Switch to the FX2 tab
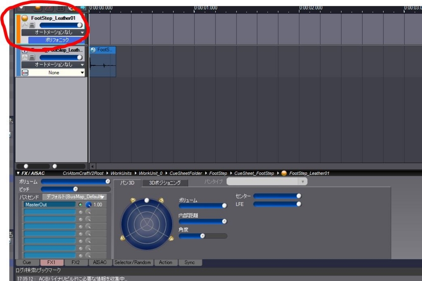Screen dimensions: 422x281 (x=76, y=262)
